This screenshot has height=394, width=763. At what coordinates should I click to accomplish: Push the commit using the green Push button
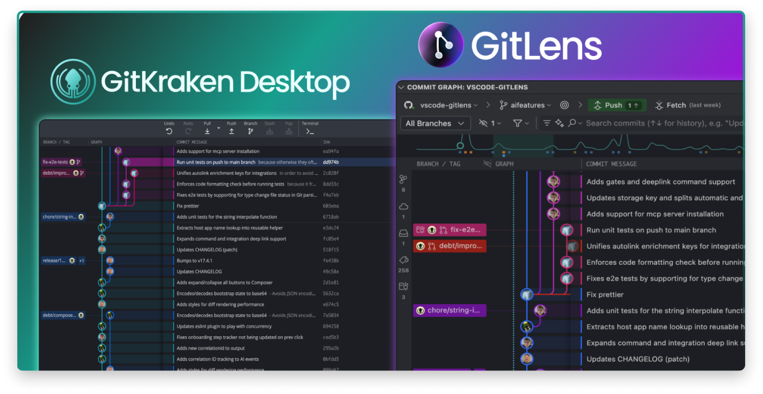[616, 105]
